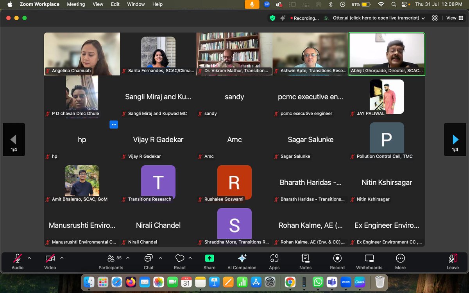Expand the arrow next to Chat
469x293 pixels.
(160, 258)
